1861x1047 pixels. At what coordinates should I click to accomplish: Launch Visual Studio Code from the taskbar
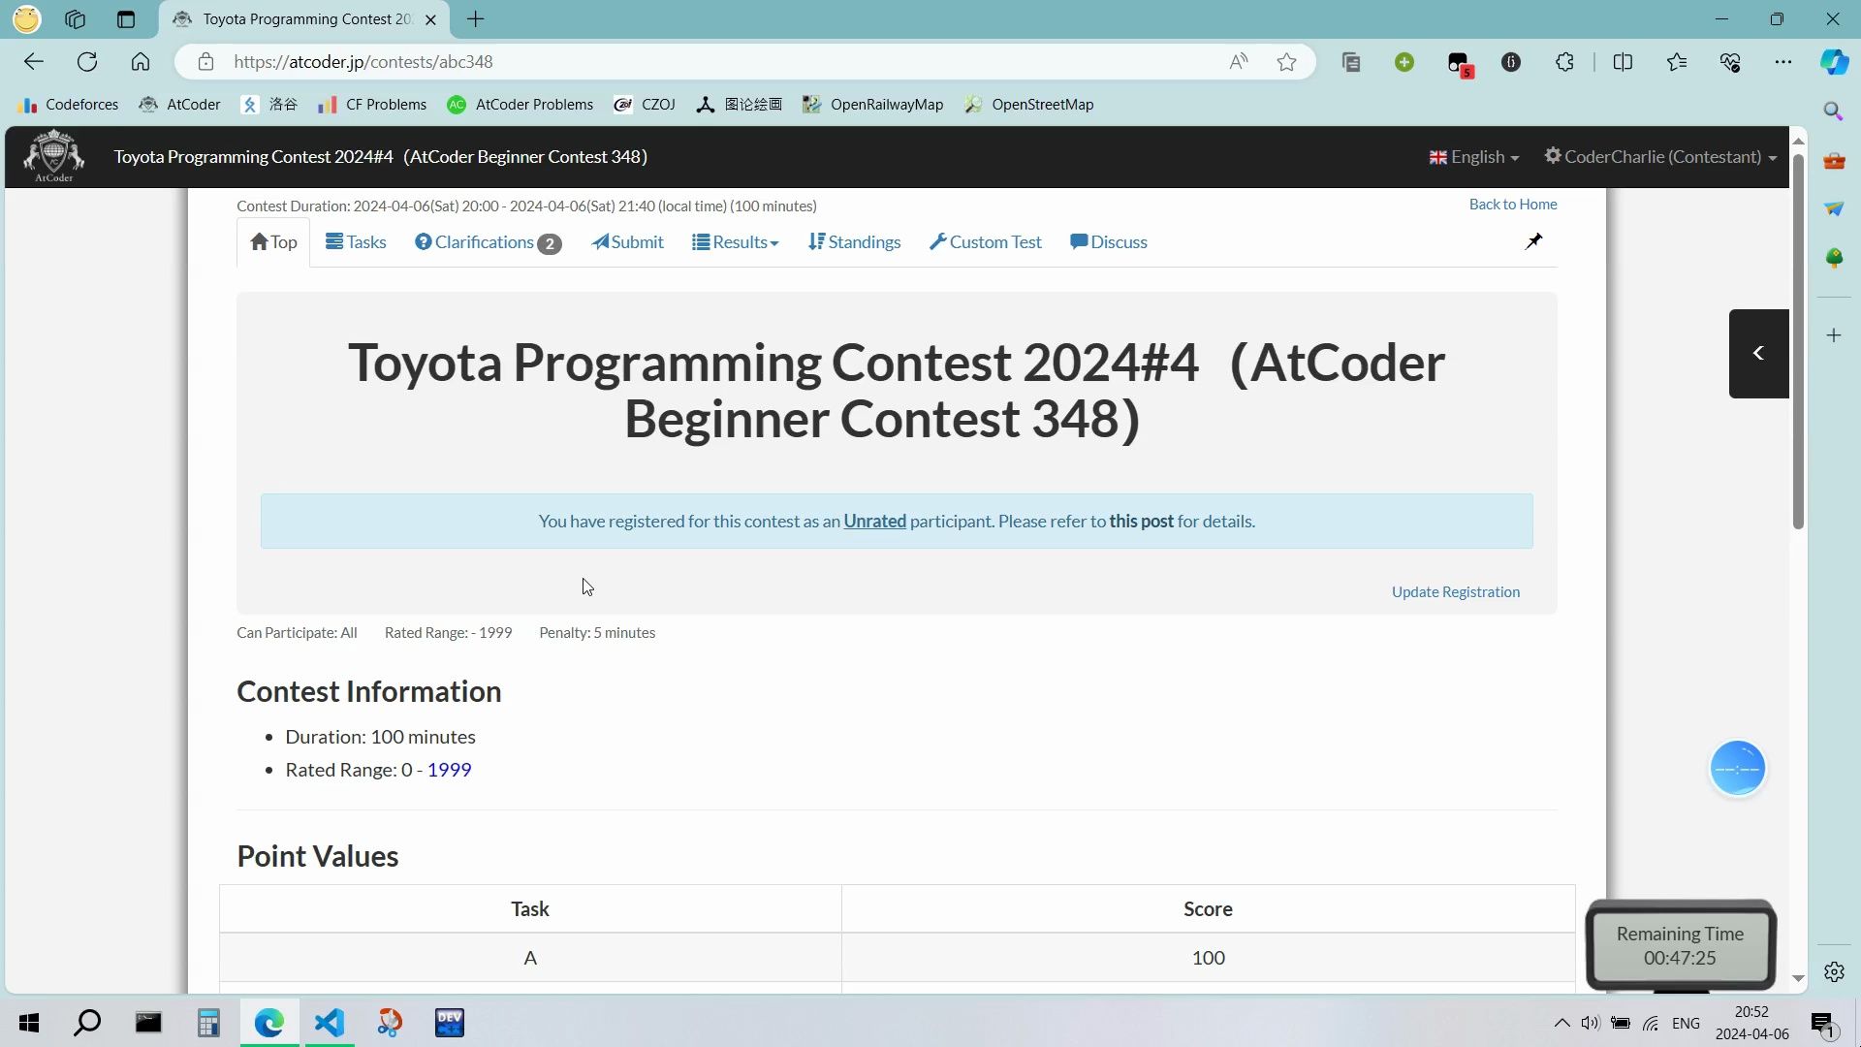(x=330, y=1022)
